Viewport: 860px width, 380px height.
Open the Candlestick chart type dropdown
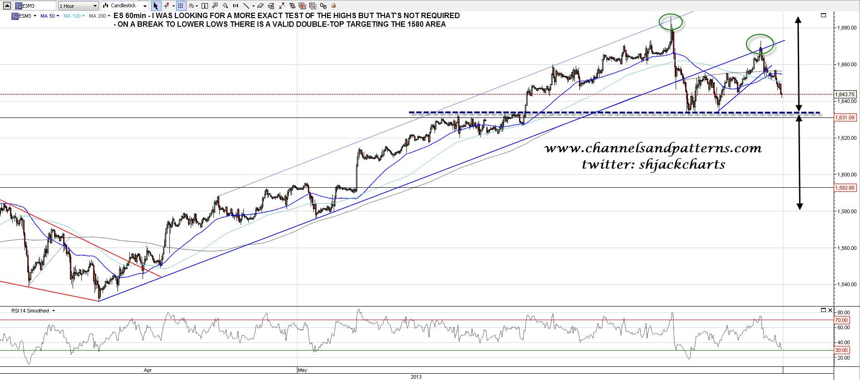pyautogui.click(x=125, y=6)
